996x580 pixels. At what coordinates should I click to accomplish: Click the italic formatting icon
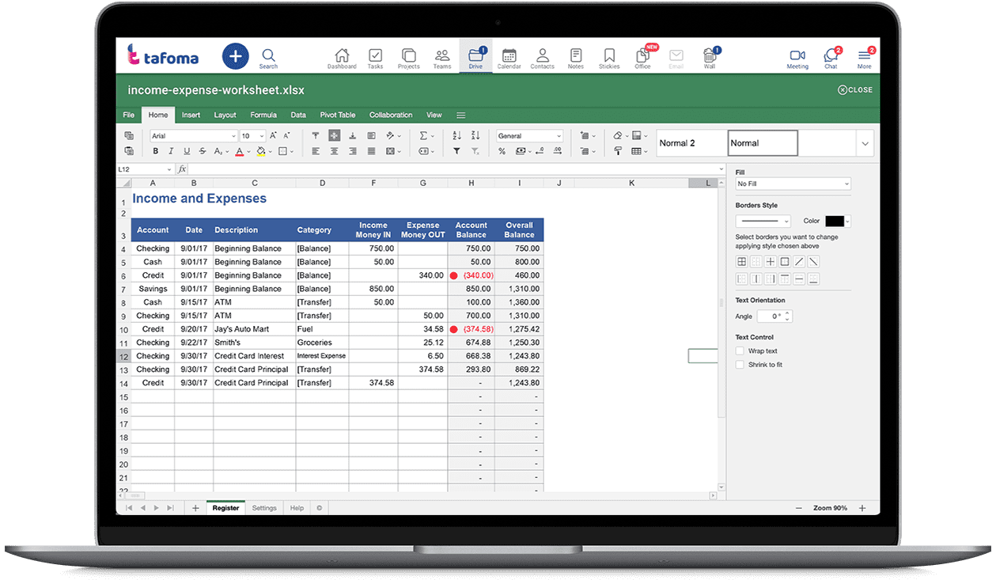click(x=172, y=151)
